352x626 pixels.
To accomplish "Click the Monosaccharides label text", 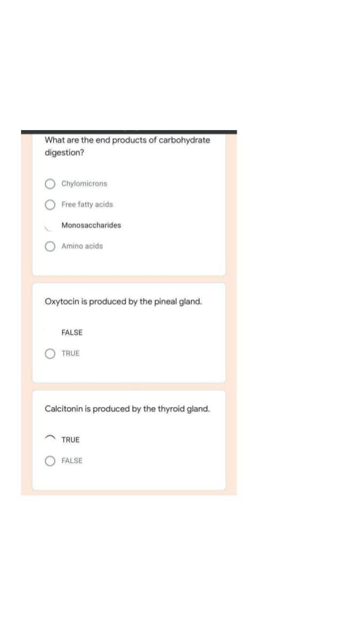I will coord(91,225).
